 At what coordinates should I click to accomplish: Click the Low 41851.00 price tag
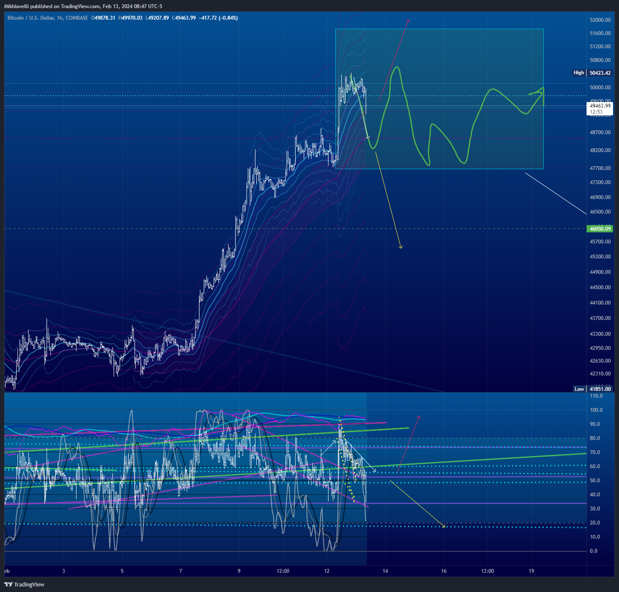(x=593, y=389)
